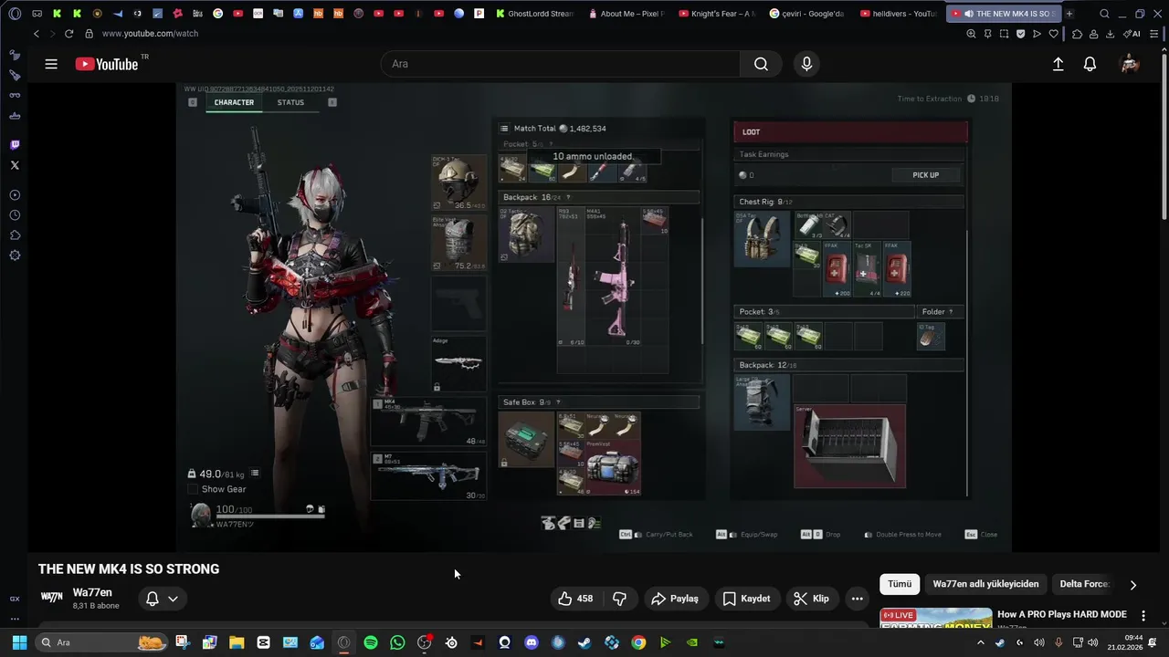Open the Opera menu logo button
This screenshot has height=657, width=1169.
pos(15,14)
